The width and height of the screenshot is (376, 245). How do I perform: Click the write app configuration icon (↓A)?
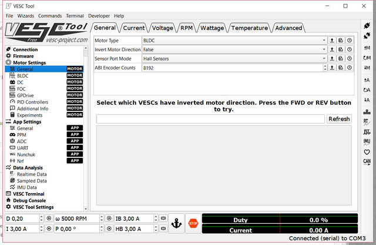(x=367, y=100)
